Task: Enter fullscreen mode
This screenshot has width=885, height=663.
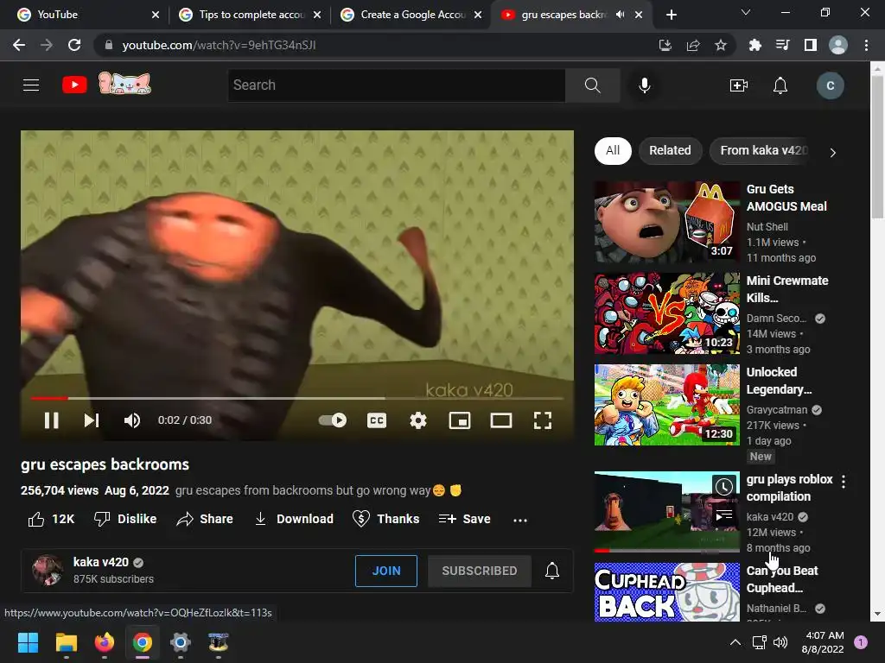Action: [543, 420]
